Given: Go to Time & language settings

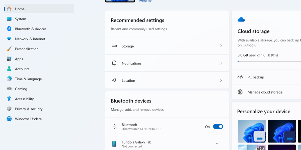Looking at the screenshot, I should 28,79.
